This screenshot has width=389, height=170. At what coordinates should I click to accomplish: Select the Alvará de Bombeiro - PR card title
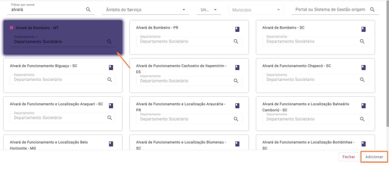[157, 28]
